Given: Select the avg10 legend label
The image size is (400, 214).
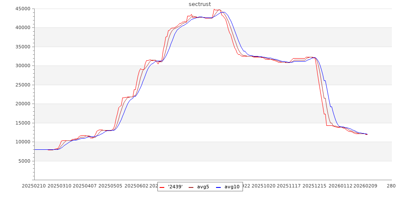Looking at the screenshot, I should tap(232, 187).
